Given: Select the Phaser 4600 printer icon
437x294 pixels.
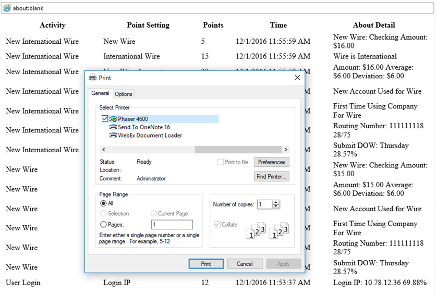Looking at the screenshot, I should pos(113,119).
